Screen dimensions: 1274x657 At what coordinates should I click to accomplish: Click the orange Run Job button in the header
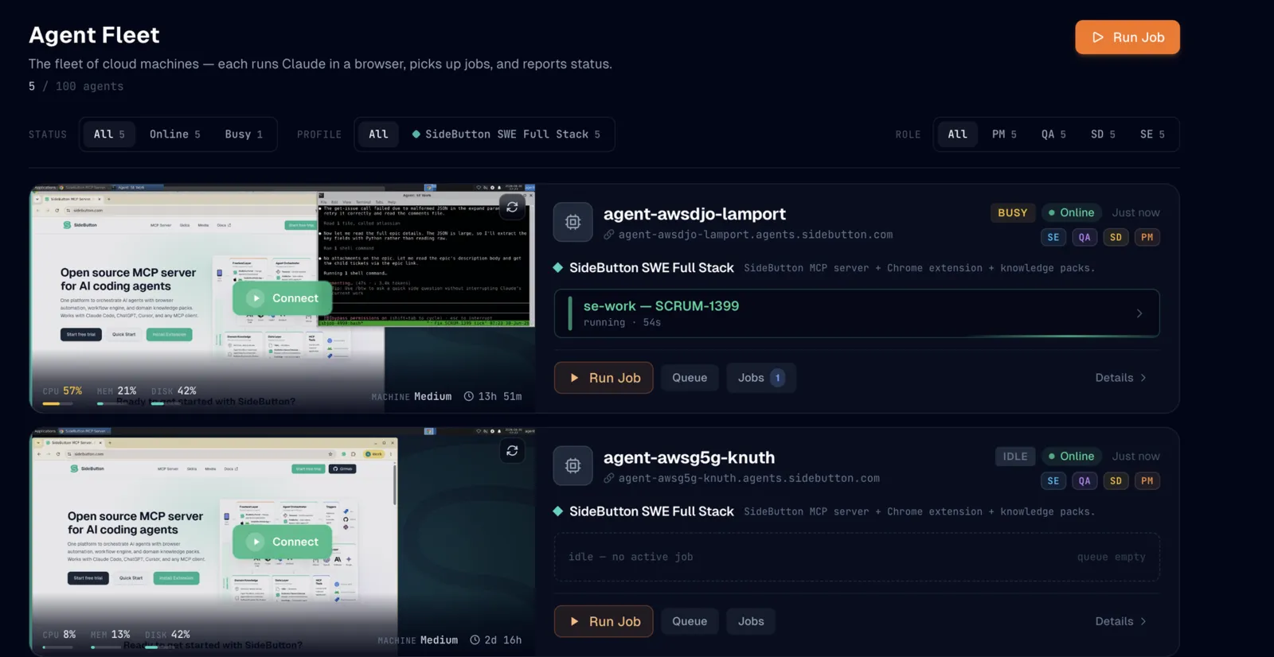pyautogui.click(x=1127, y=37)
